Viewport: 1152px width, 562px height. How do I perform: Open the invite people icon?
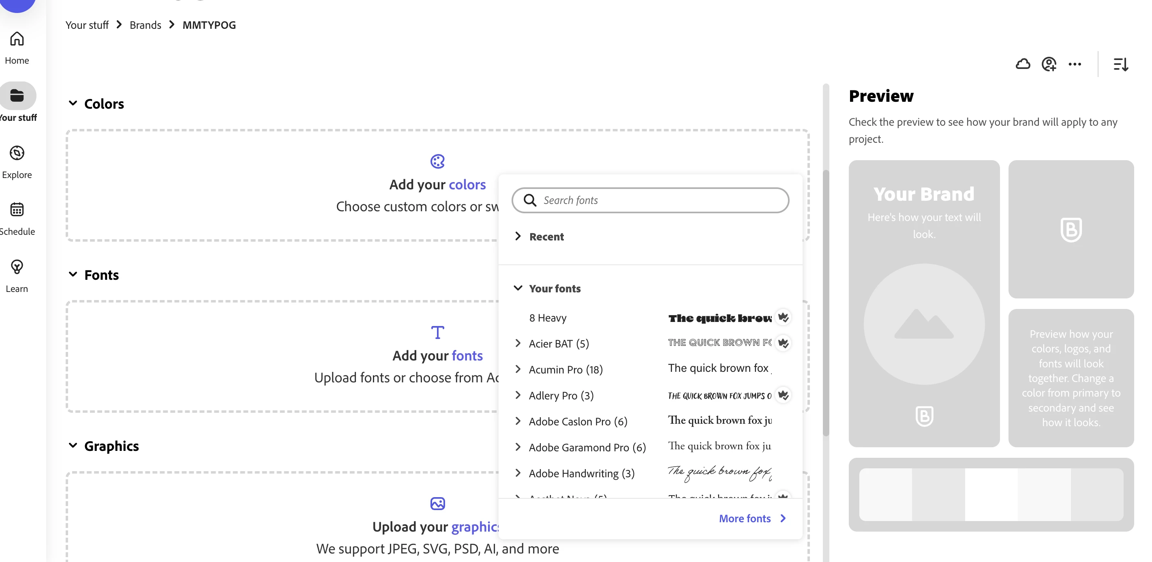(x=1049, y=64)
